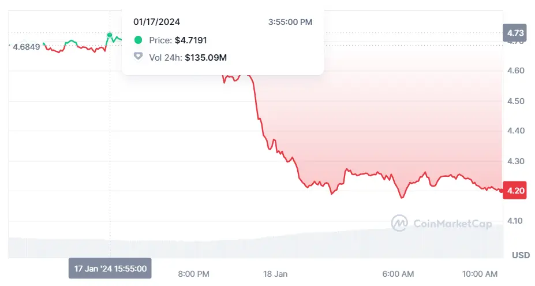The width and height of the screenshot is (535, 286).
Task: Click the green Price dot in tooltip
Action: (x=138, y=40)
